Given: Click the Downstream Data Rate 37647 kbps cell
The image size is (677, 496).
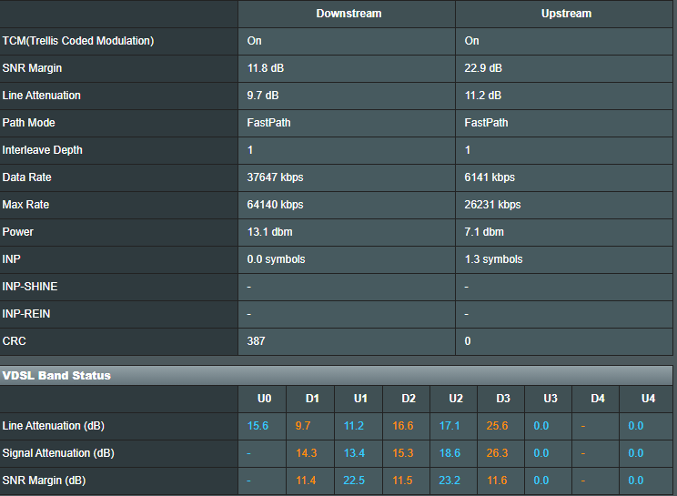Looking at the screenshot, I should (274, 177).
